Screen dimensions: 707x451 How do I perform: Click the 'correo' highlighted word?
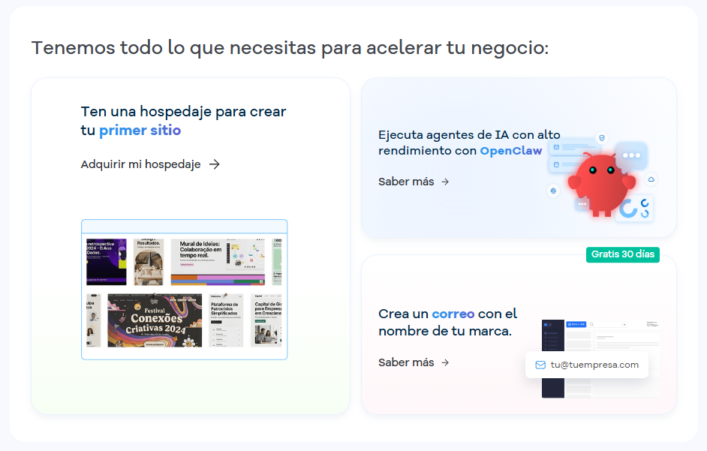[453, 314]
